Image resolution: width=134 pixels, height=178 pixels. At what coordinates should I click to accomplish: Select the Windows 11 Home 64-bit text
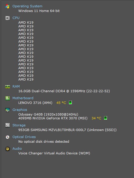39,11
